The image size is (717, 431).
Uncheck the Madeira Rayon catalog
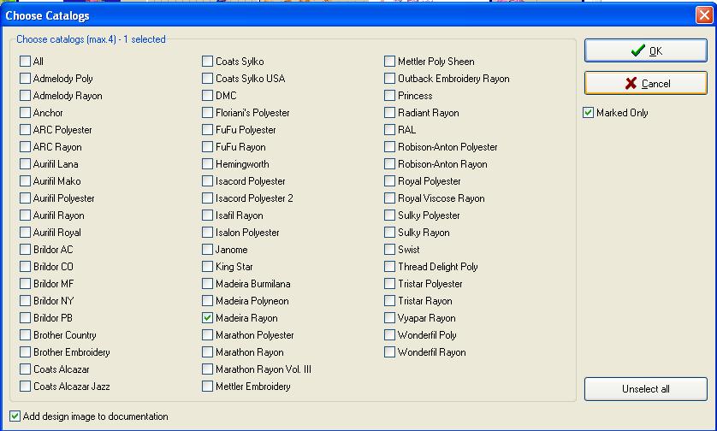point(207,317)
